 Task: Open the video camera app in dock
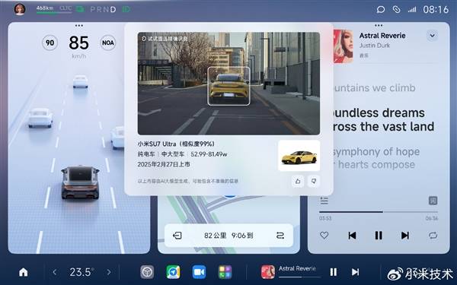coord(199,272)
